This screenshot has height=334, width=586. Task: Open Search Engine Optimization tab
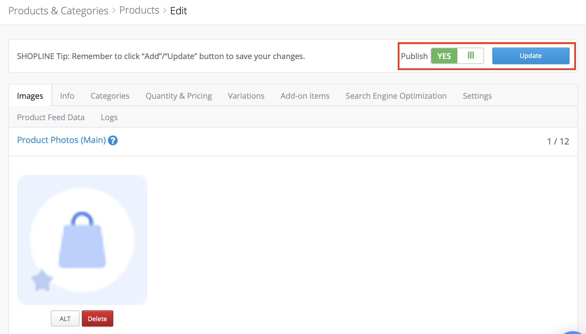click(x=396, y=96)
